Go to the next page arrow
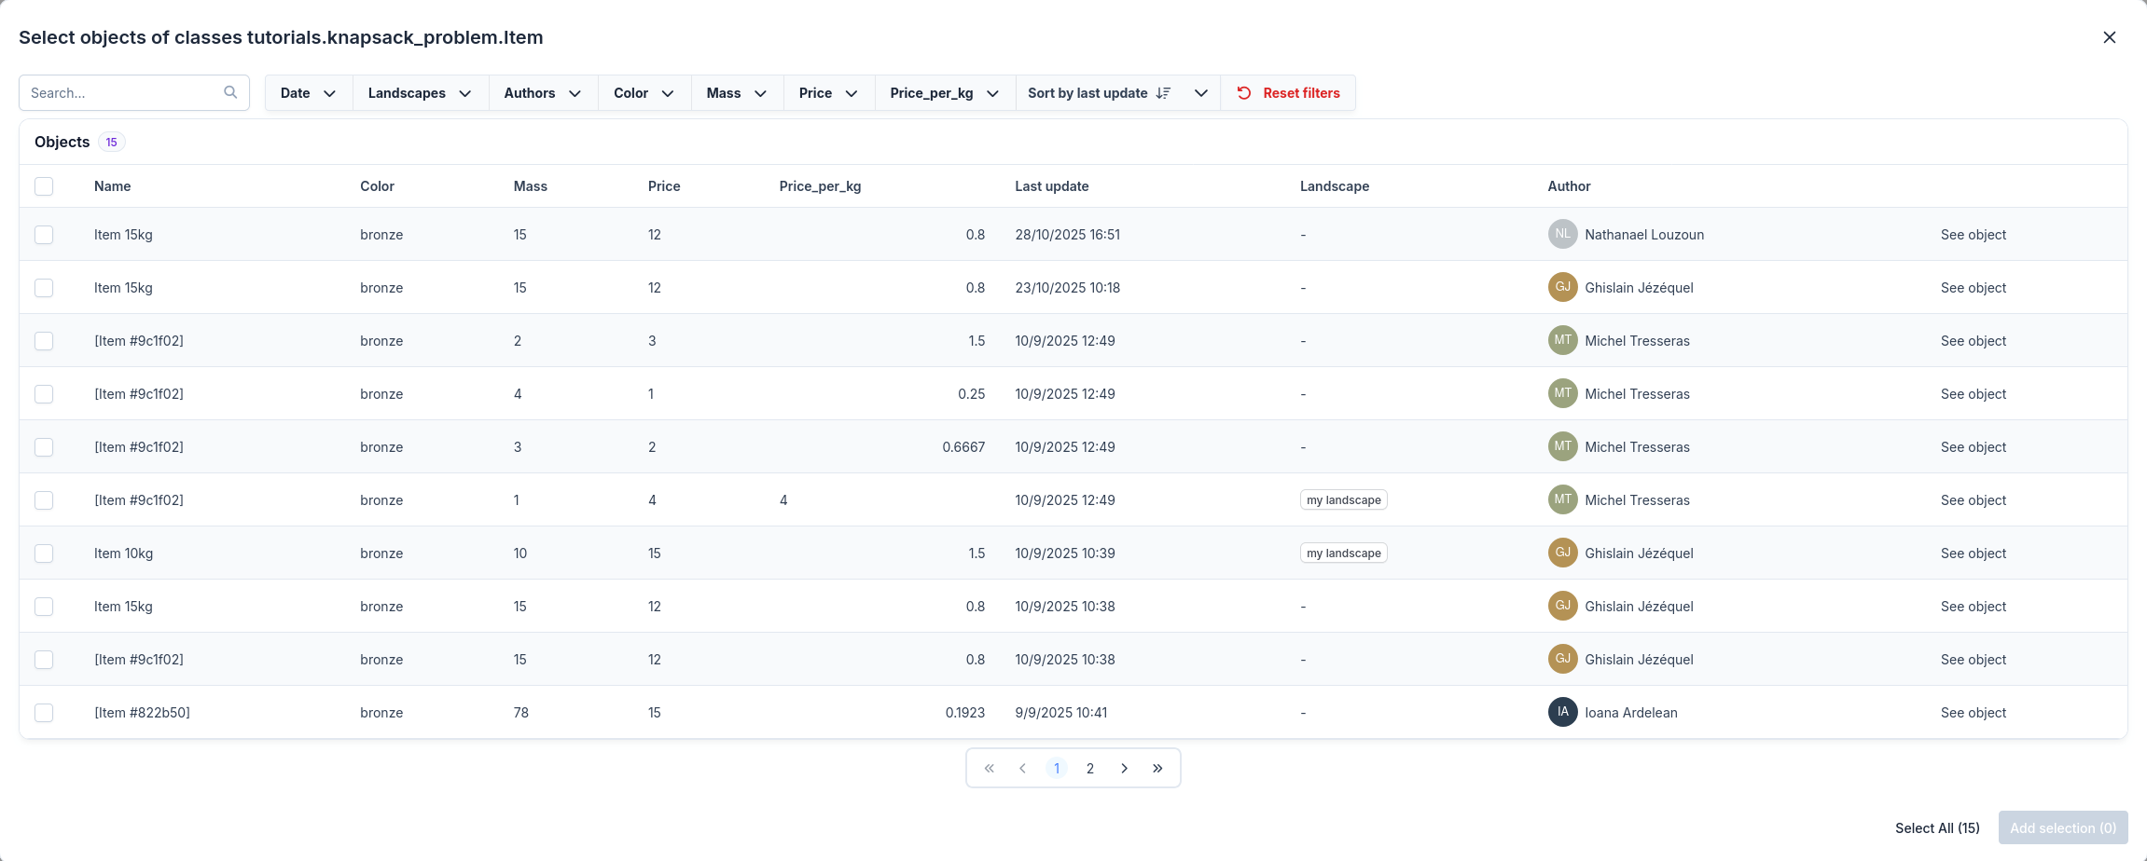This screenshot has width=2147, height=861. coord(1124,769)
